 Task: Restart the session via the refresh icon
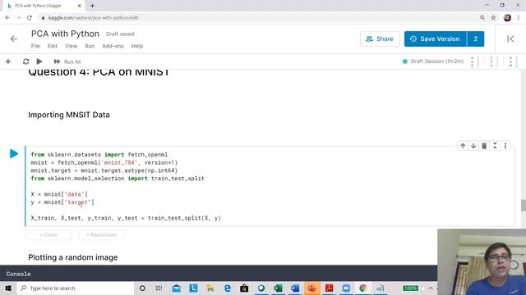(x=25, y=61)
